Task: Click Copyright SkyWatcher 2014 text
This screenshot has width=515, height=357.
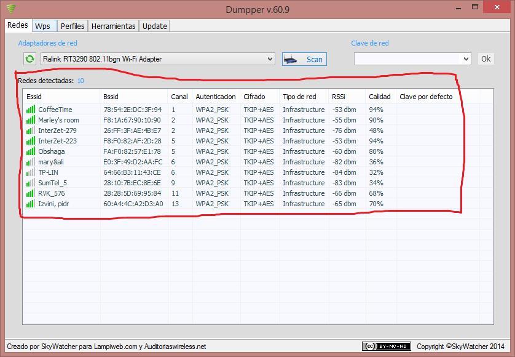Action: pos(460,347)
